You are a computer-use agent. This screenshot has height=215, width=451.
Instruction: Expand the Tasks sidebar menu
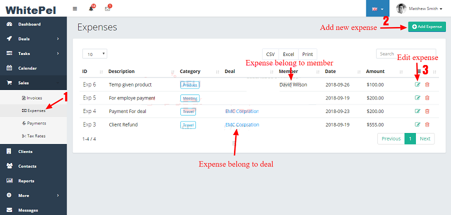33,53
